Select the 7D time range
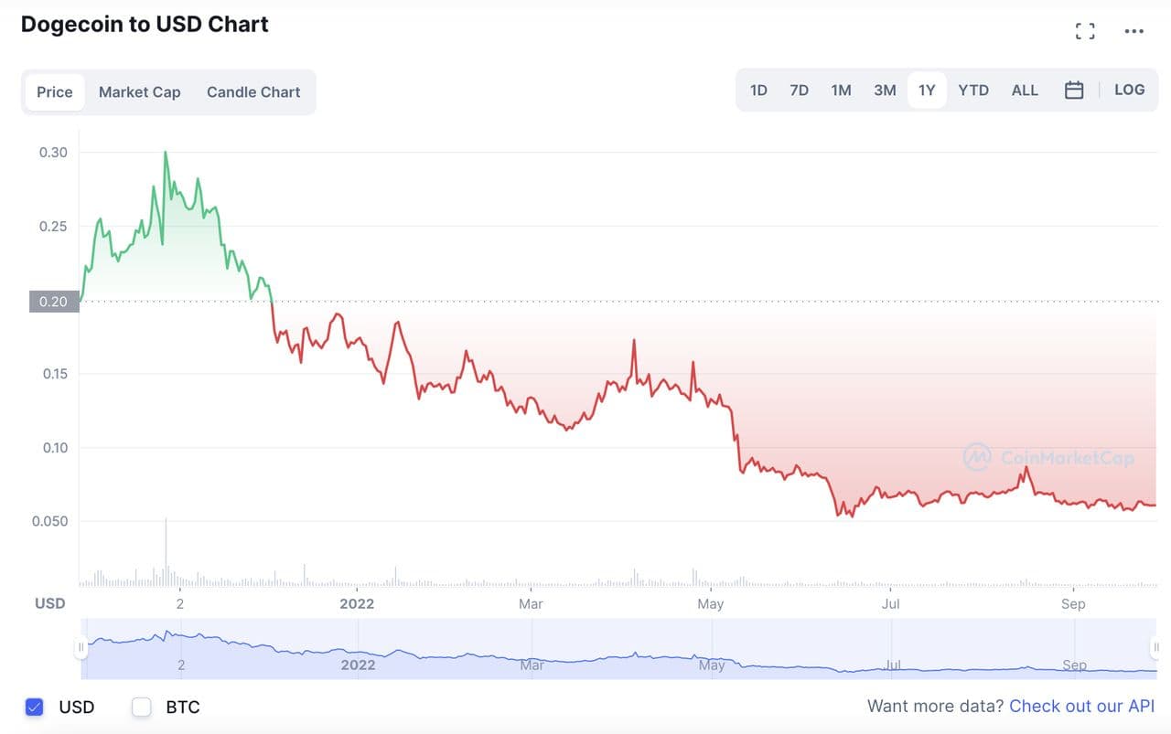This screenshot has height=734, width=1171. [x=799, y=90]
